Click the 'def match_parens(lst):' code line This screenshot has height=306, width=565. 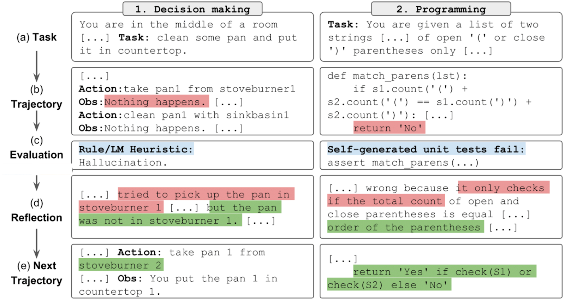coord(397,76)
